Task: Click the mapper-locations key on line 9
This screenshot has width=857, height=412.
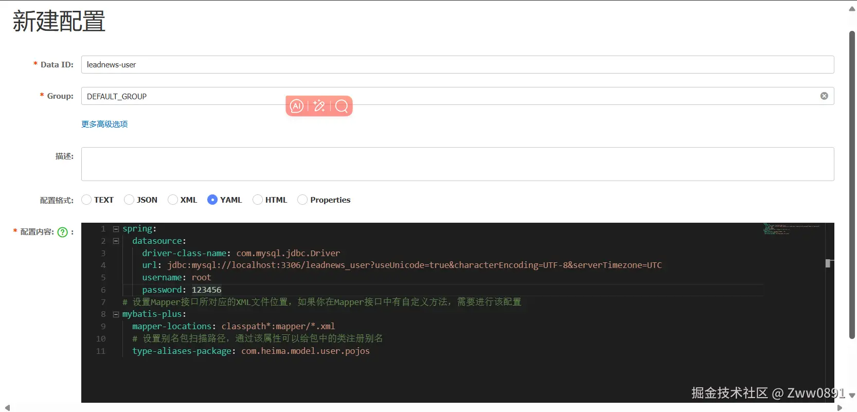Action: point(172,327)
